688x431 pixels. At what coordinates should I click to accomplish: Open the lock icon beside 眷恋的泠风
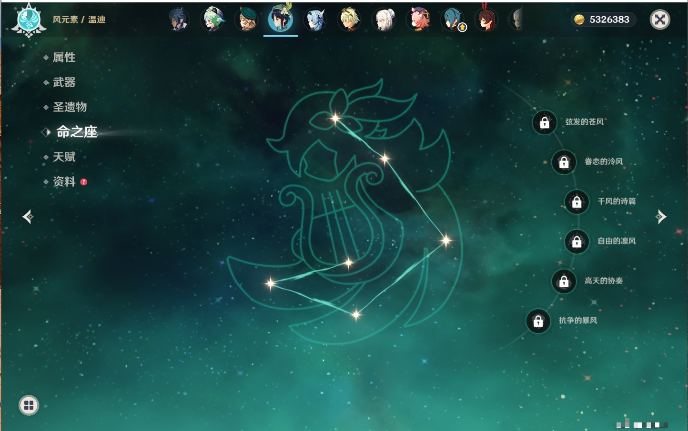[564, 162]
